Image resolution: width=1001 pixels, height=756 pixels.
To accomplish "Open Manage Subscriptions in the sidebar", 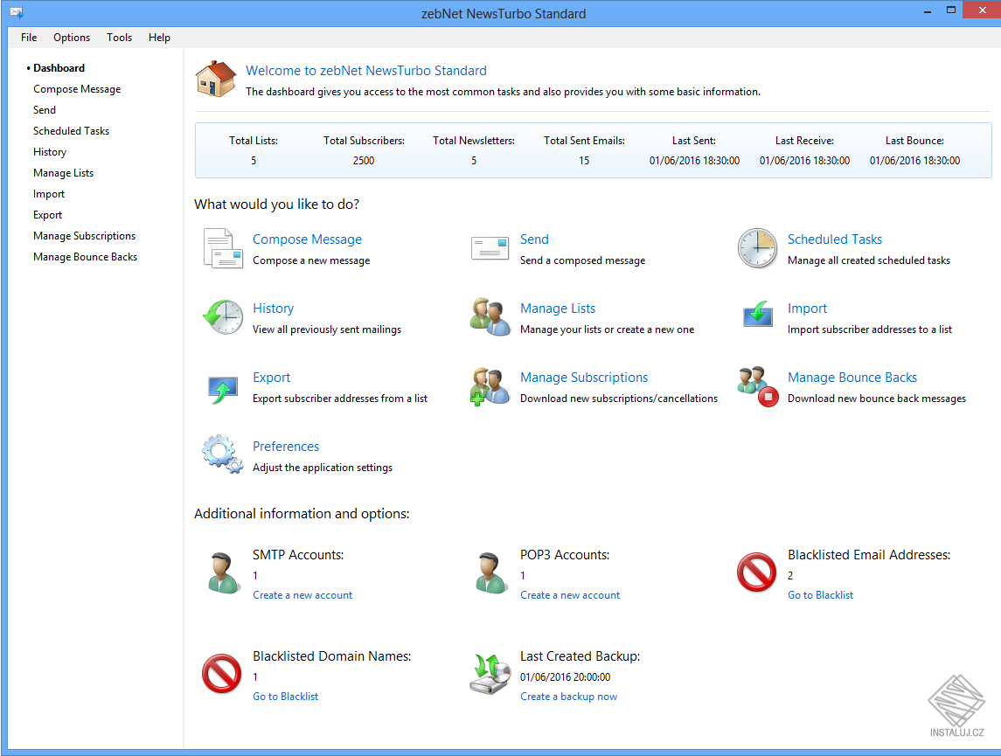I will [84, 236].
